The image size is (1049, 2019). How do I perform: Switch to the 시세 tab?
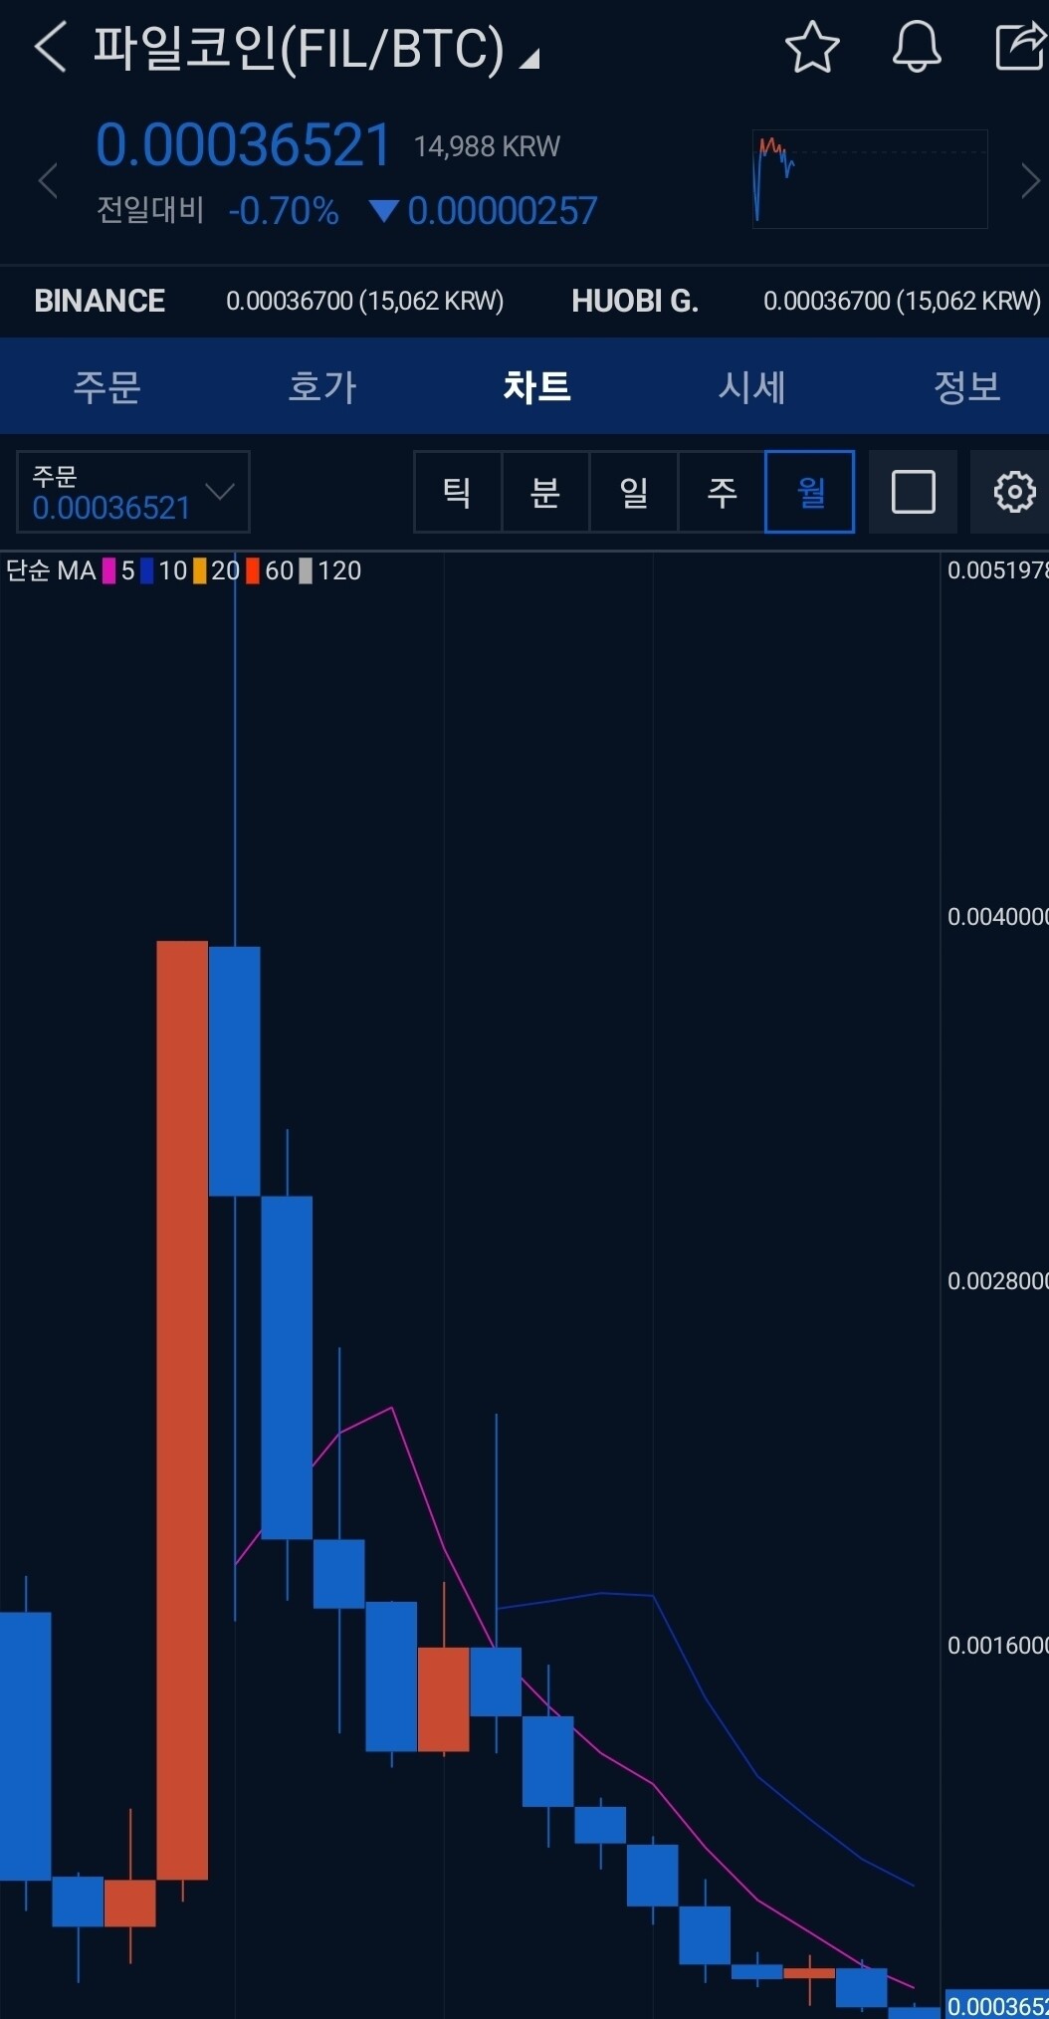tap(752, 386)
